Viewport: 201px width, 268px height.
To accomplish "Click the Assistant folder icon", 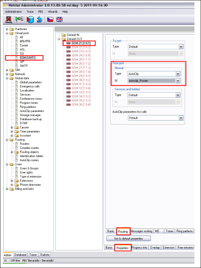I will coord(16,136).
